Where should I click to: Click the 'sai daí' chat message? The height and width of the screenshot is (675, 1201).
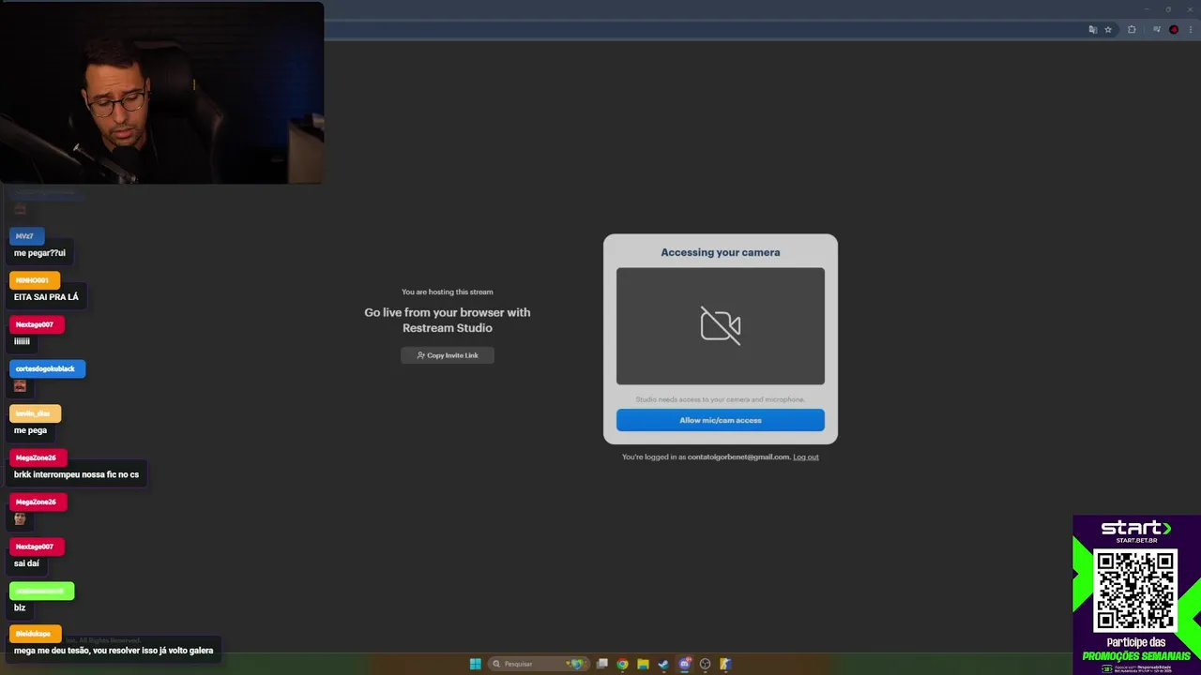pyautogui.click(x=26, y=563)
